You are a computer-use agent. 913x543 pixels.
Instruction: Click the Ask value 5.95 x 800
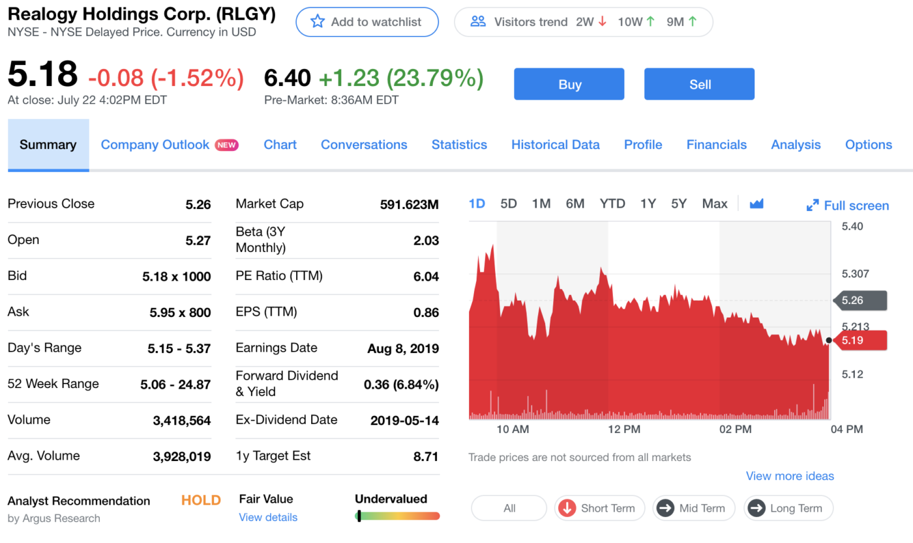coord(181,313)
